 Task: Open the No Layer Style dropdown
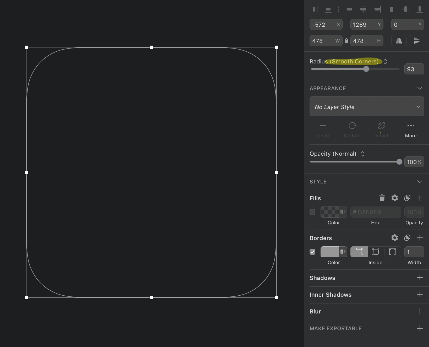[x=367, y=106]
